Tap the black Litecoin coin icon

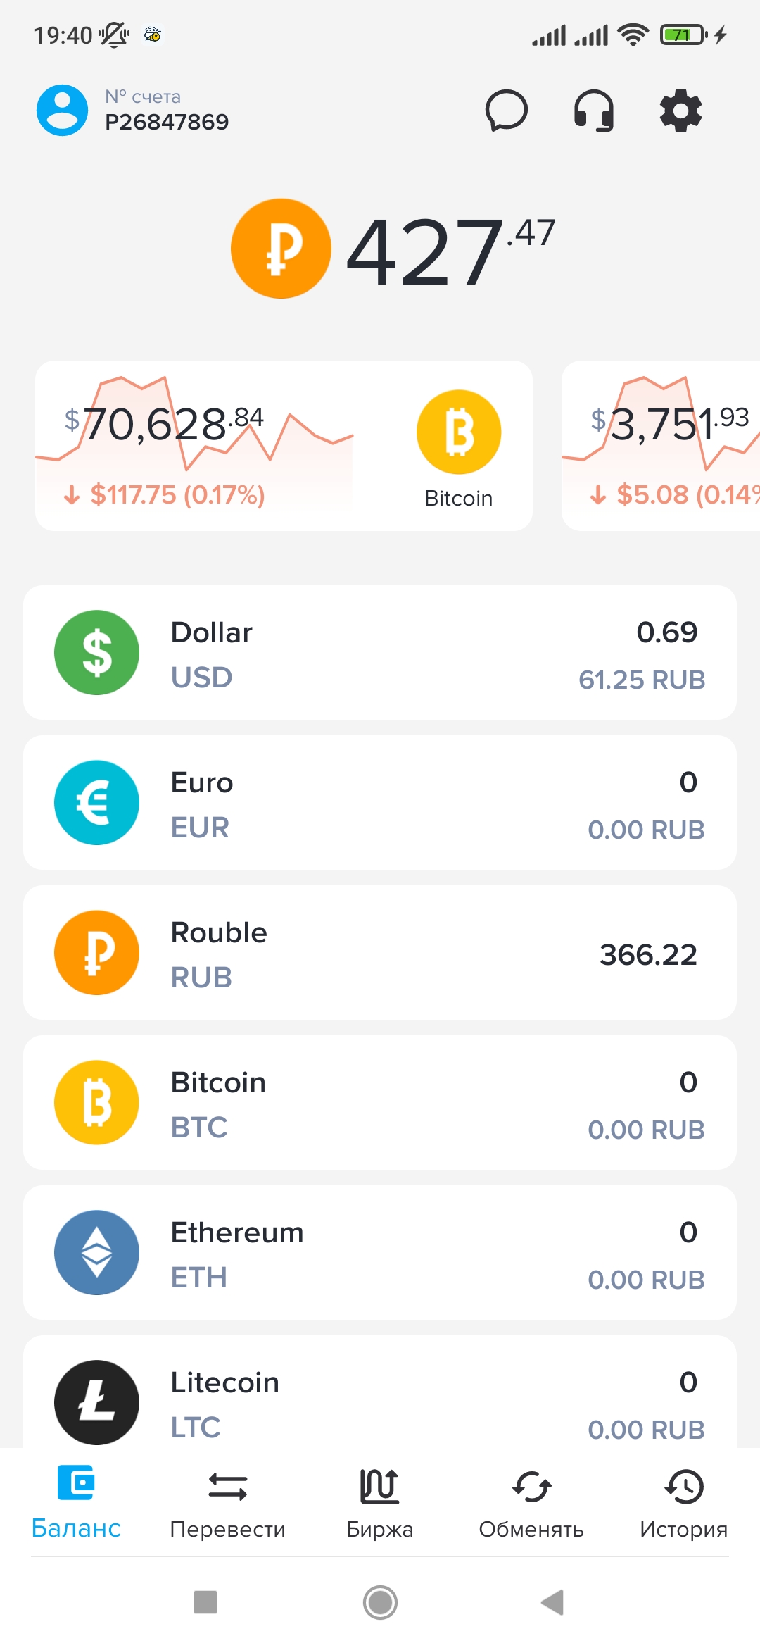pos(96,1402)
